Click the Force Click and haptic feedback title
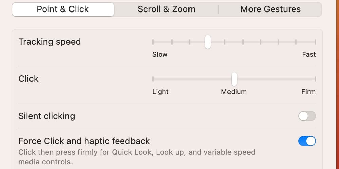The width and height of the screenshot is (339, 169). point(84,141)
